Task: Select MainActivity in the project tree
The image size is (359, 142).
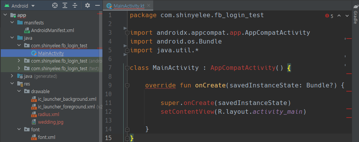Action: click(51, 53)
